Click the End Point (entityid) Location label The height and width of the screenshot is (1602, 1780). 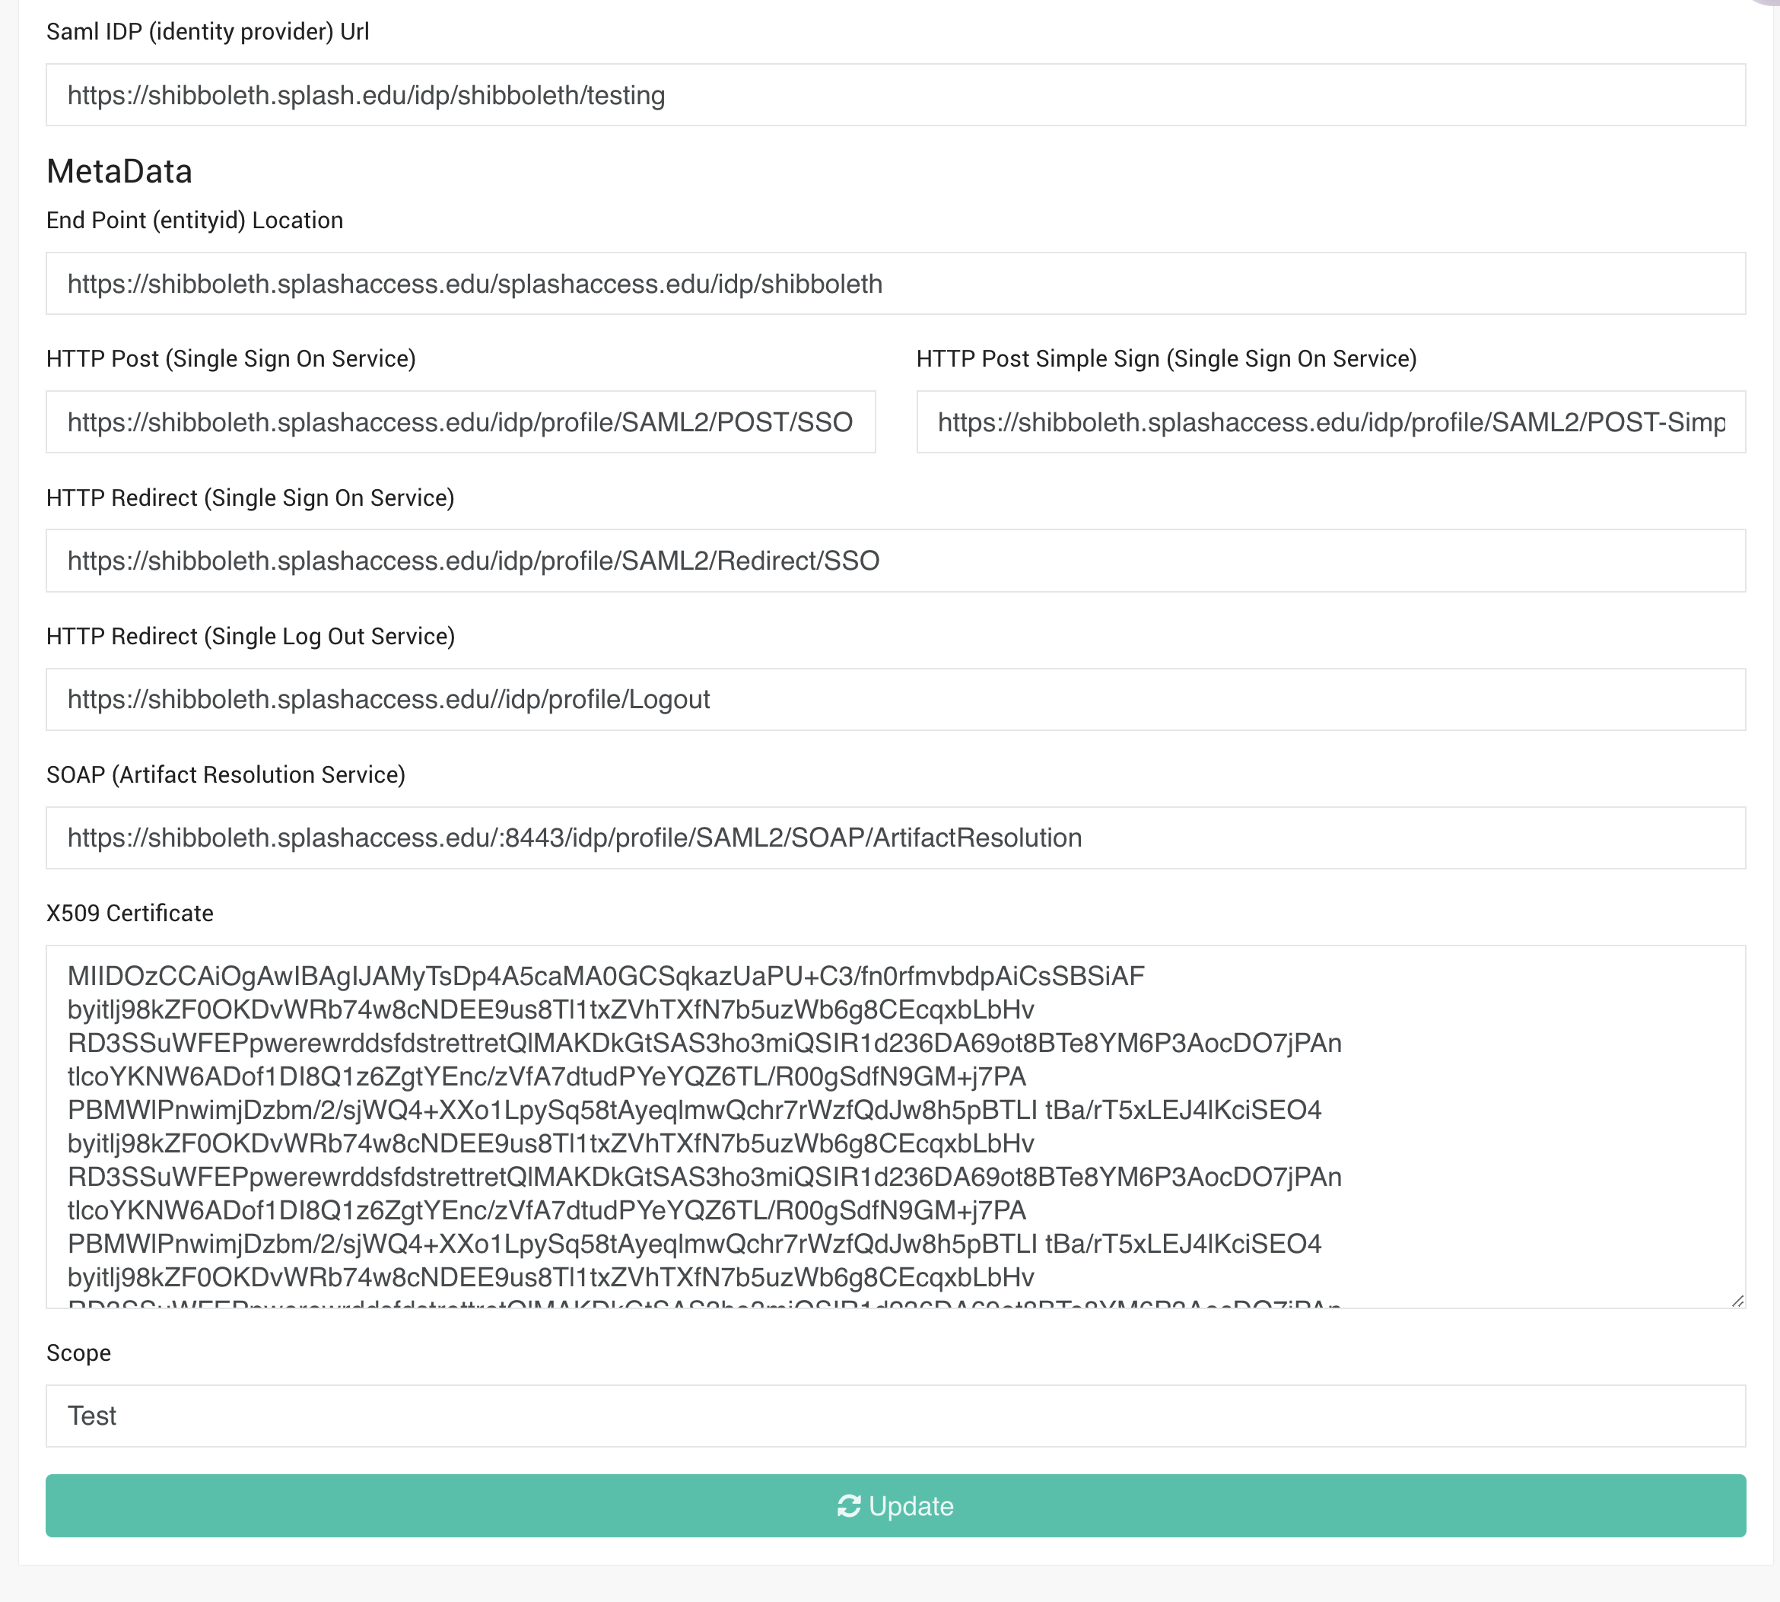[x=195, y=220]
